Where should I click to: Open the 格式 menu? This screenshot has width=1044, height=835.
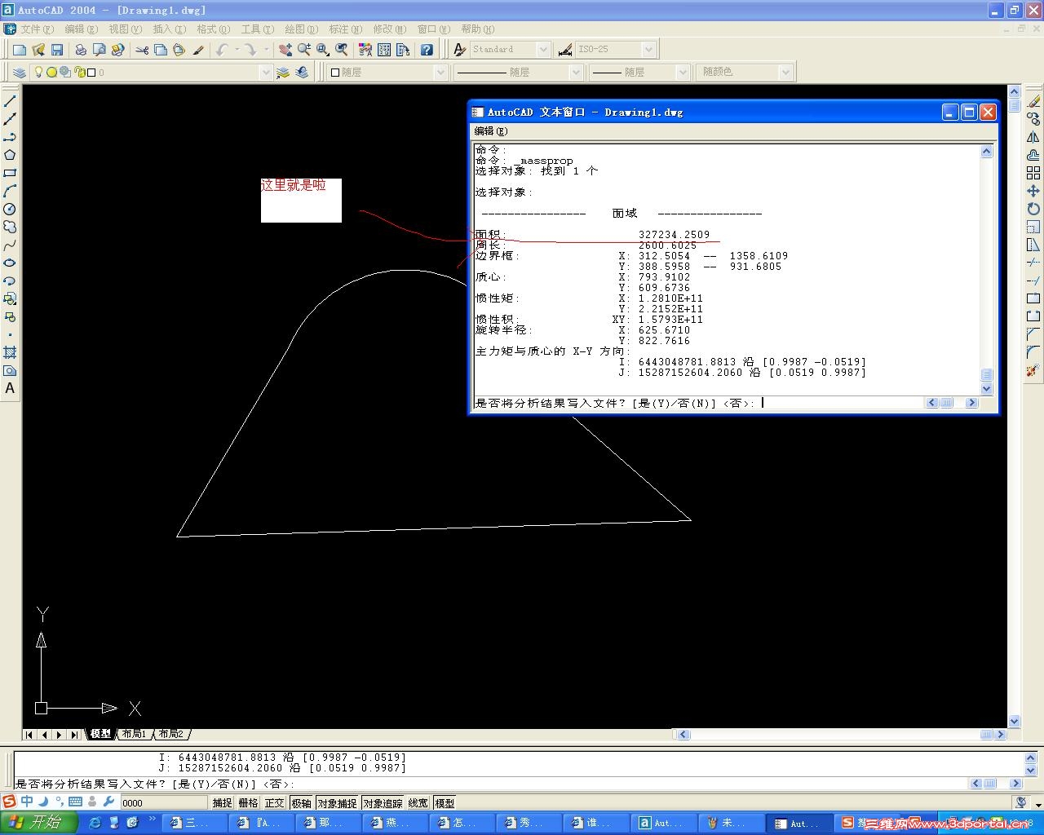214,29
